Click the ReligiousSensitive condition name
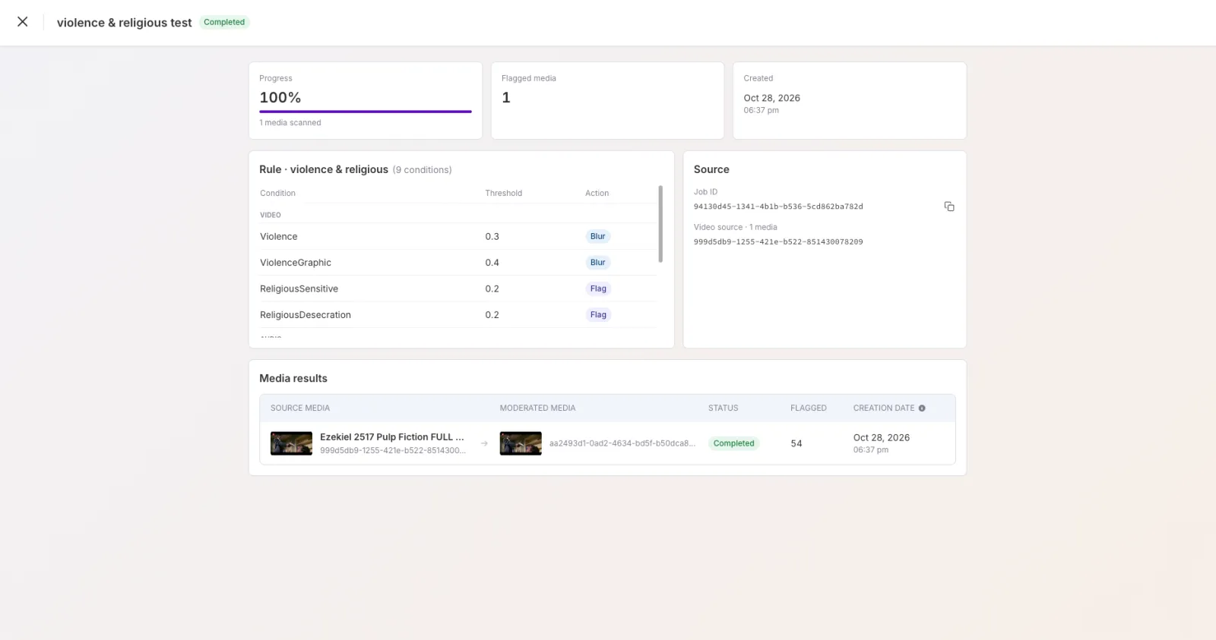 [299, 289]
